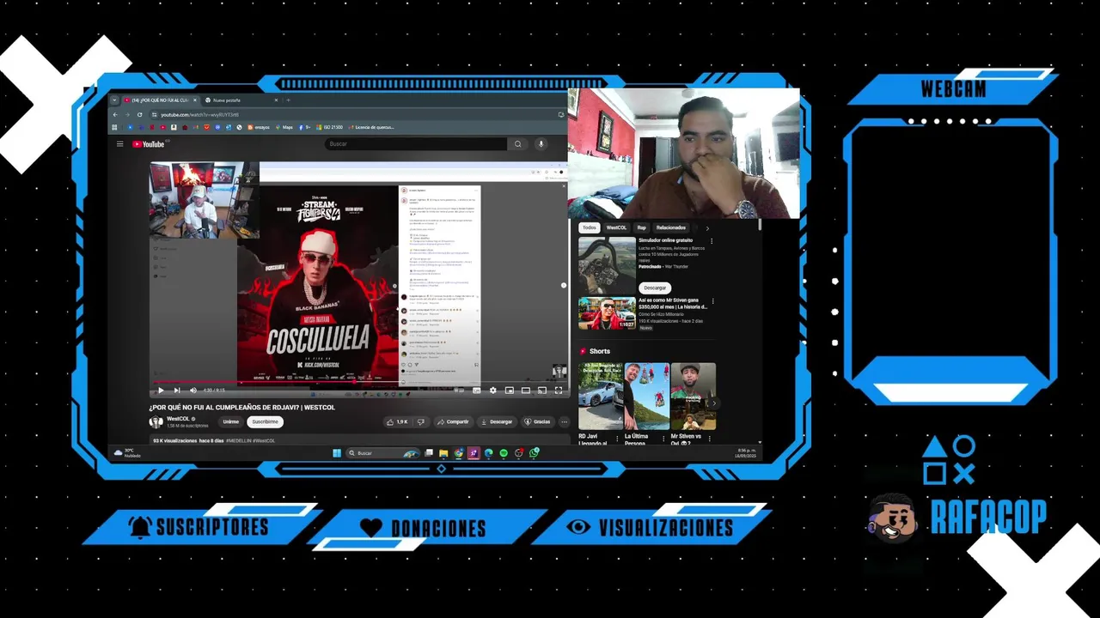
Task: Open the ISO 21500 bookmark
Action: (329, 127)
